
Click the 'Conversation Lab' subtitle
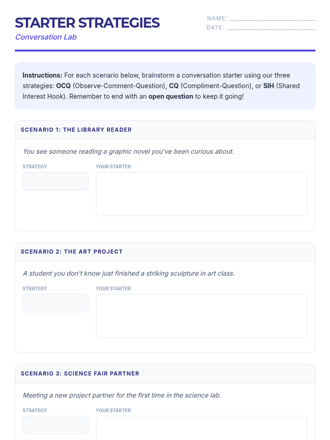(46, 37)
